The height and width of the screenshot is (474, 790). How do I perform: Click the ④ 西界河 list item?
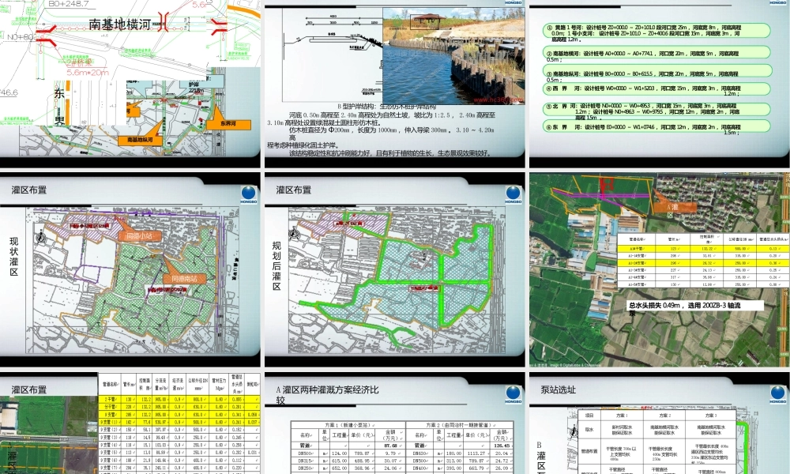tap(656, 89)
